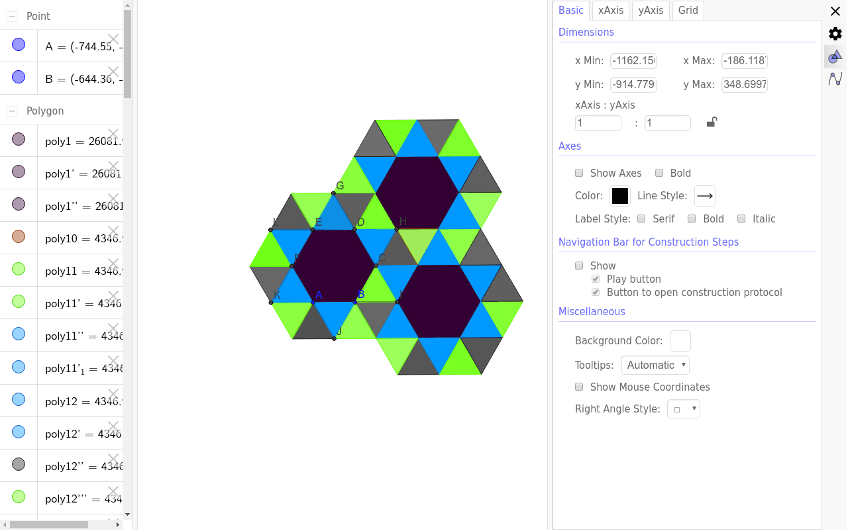The width and height of the screenshot is (848, 531).
Task: Switch to the Grid tab
Action: coord(688,11)
